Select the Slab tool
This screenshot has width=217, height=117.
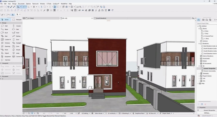pyautogui.click(x=17, y=29)
